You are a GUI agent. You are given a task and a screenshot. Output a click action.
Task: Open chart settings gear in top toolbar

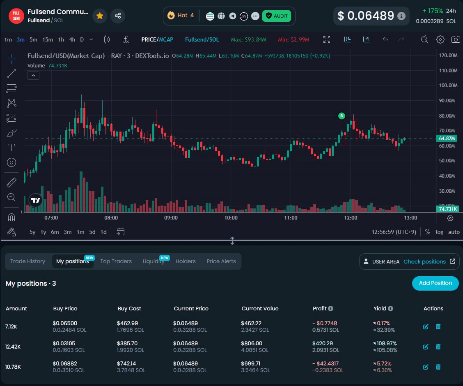pos(440,39)
